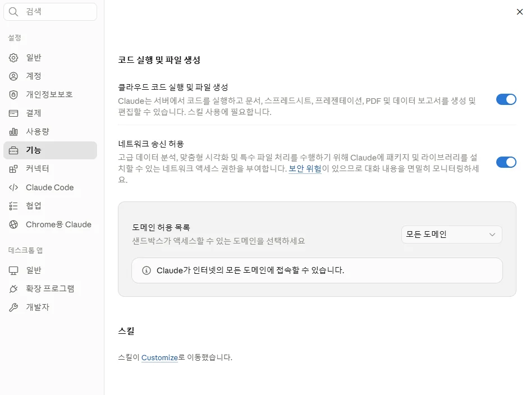Open the 확장 프로그램 page

pos(51,289)
